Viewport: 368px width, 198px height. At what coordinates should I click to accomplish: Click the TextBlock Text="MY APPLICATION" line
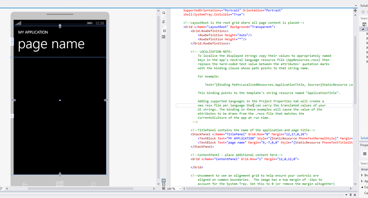(x=275, y=138)
